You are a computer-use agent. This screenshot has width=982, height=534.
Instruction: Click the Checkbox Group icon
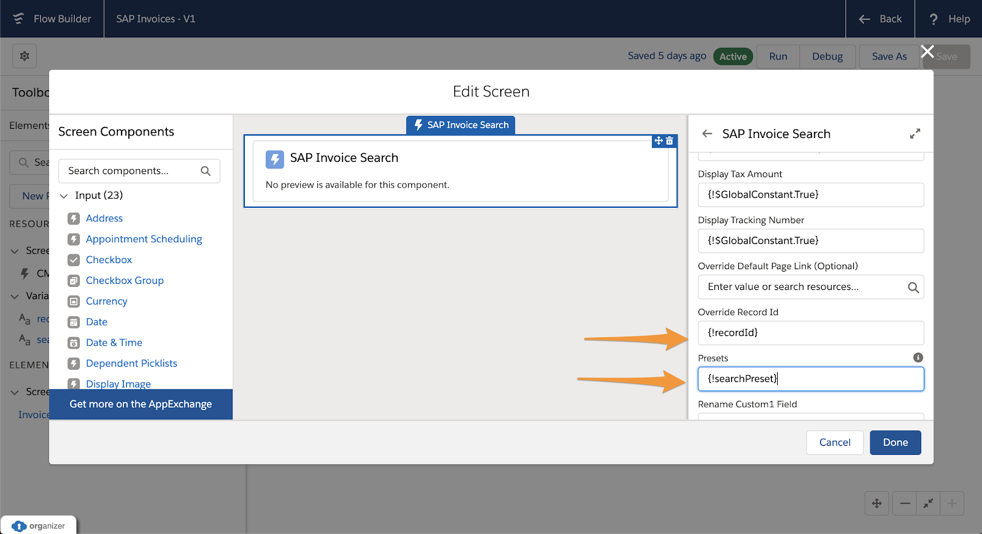click(x=74, y=281)
